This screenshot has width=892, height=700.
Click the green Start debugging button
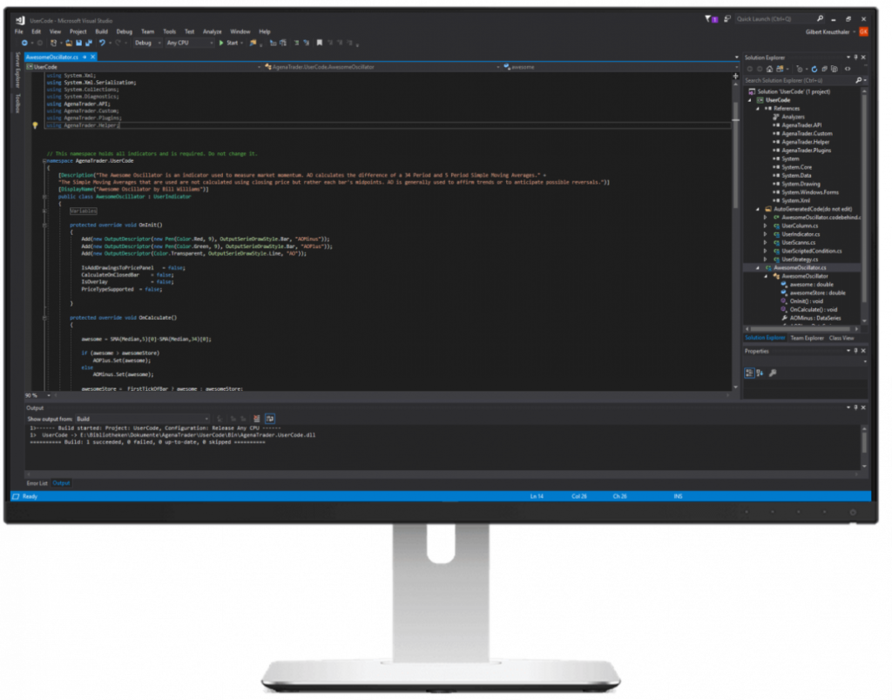[229, 44]
